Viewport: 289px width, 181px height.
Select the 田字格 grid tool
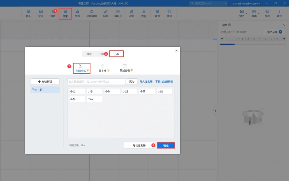click(x=102, y=68)
